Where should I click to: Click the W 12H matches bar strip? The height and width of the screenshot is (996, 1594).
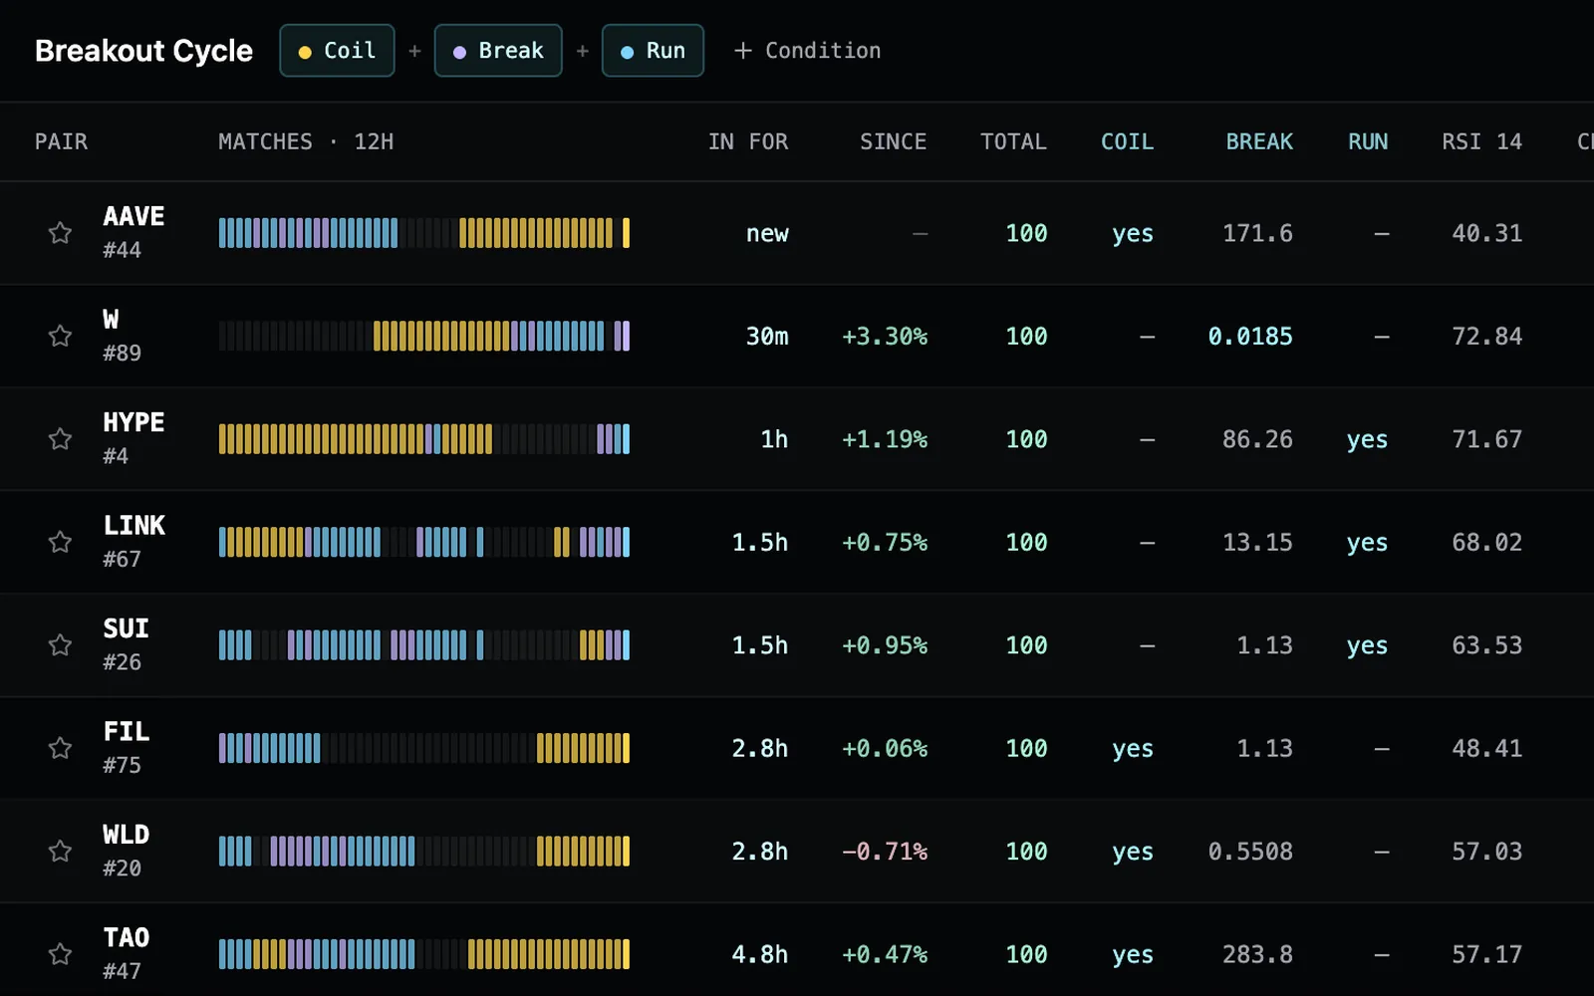(x=424, y=336)
